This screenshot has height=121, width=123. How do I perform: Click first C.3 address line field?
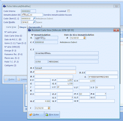(x=67, y=53)
